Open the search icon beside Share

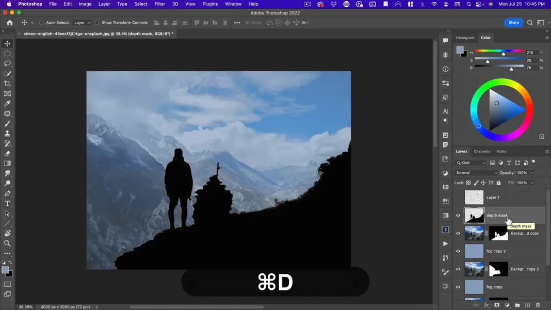click(530, 23)
